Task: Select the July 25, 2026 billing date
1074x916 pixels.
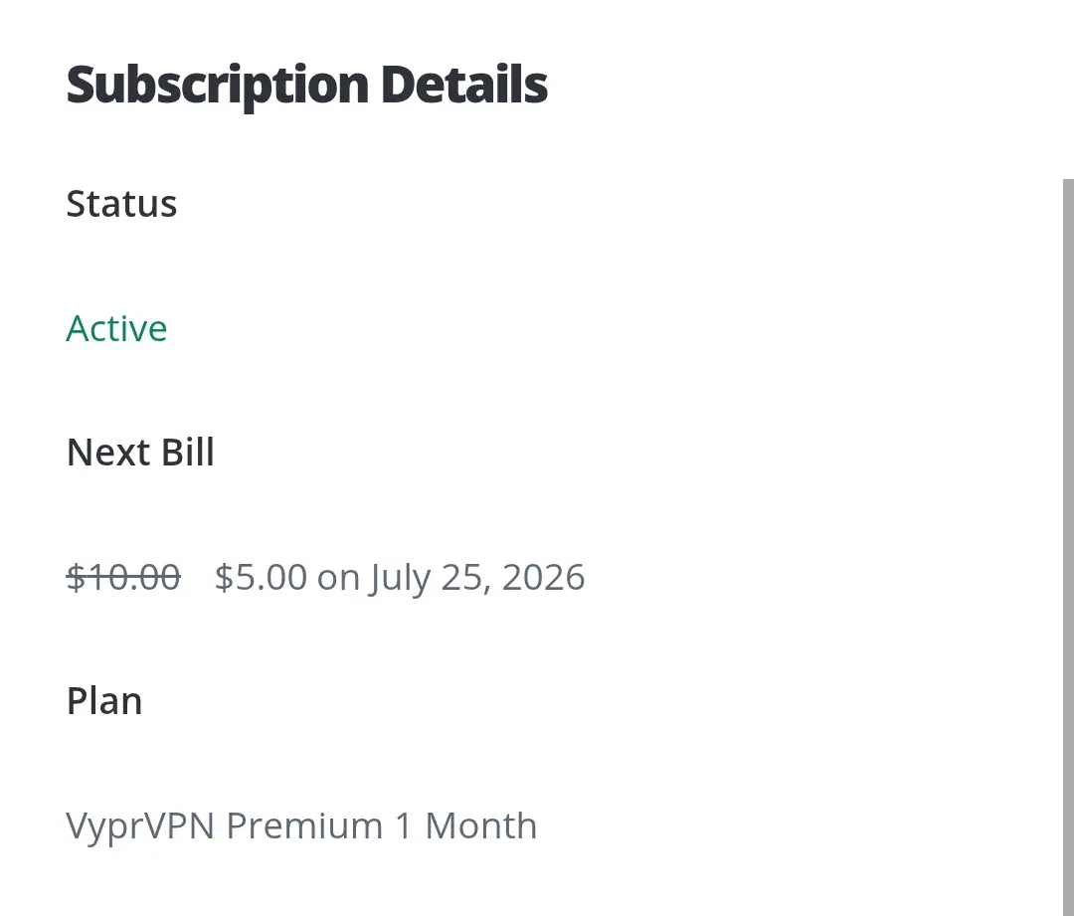Action: 477,578
